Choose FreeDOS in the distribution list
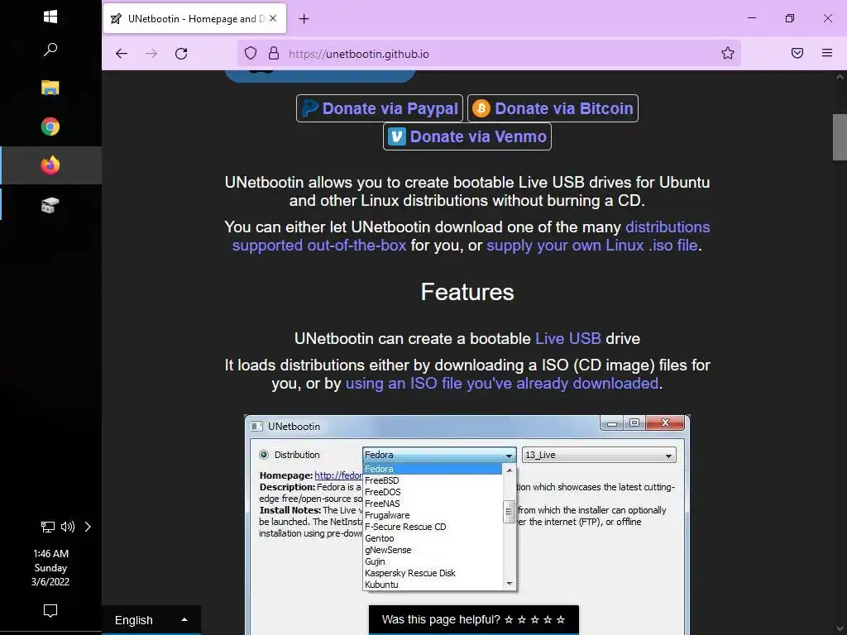Screen dimensions: 847x635 pyautogui.click(x=382, y=492)
